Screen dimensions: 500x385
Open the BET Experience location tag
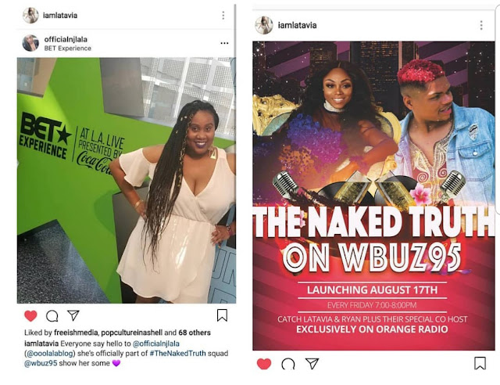click(68, 49)
